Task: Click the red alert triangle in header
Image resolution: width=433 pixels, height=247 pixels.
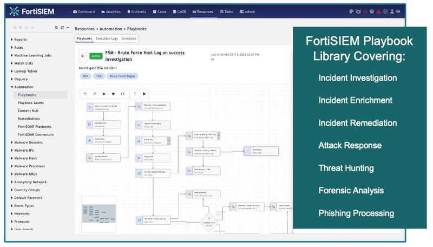Action: point(378,11)
